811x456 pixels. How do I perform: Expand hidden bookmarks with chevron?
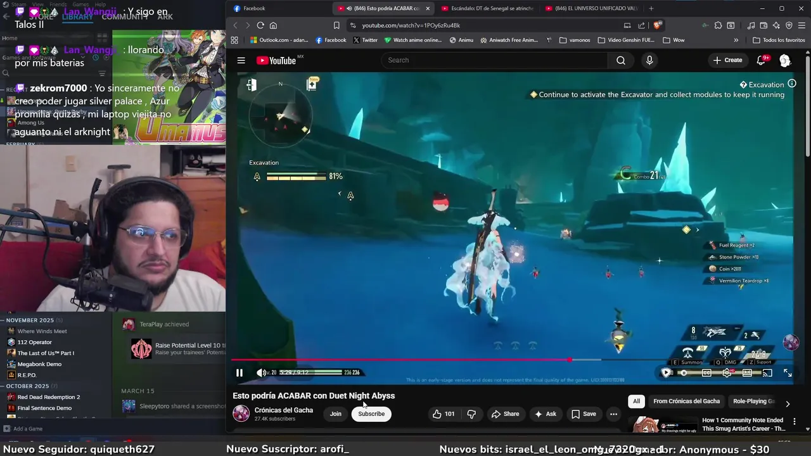point(736,40)
